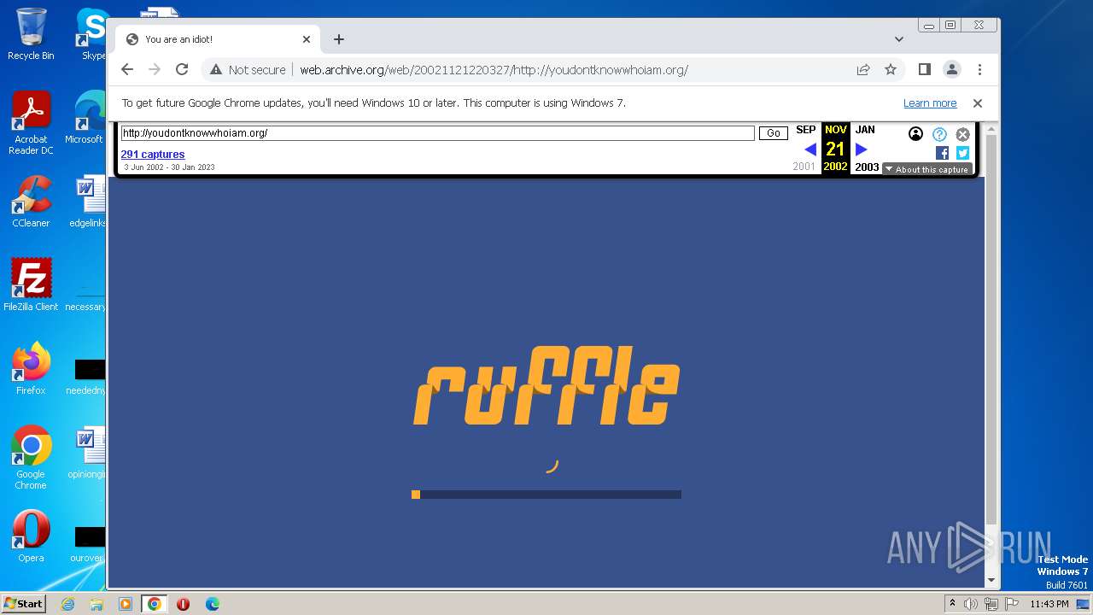Viewport: 1093px width, 615px height.
Task: Click the 2002 year label
Action: click(835, 167)
